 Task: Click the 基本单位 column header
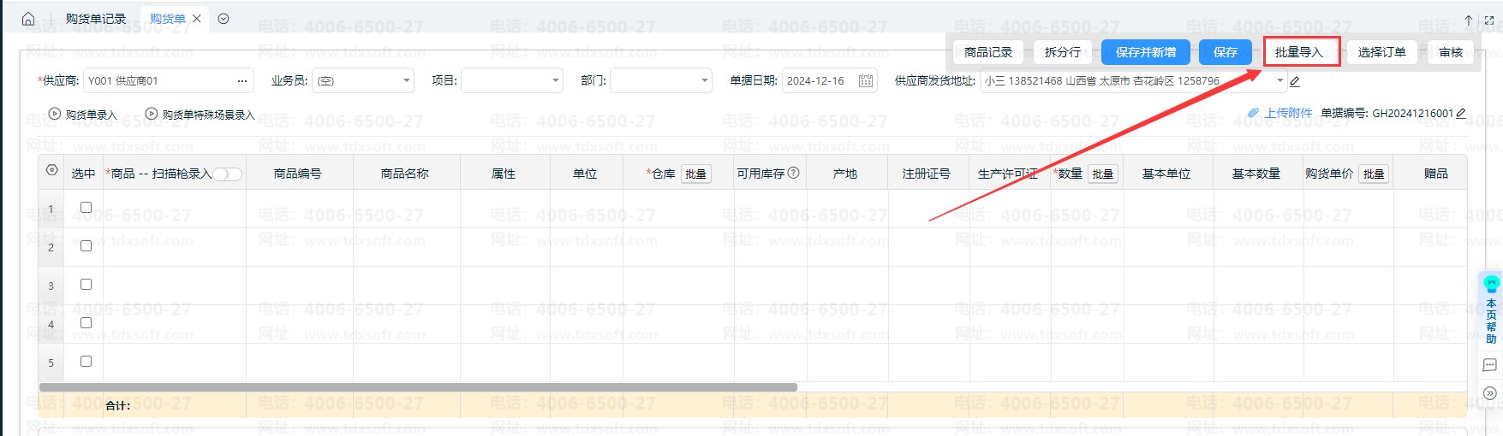click(x=1166, y=174)
